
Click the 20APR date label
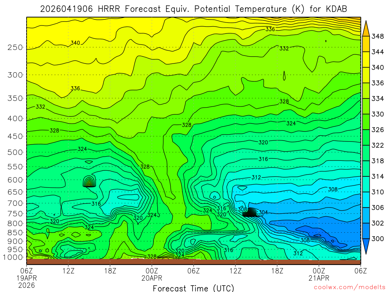click(152, 278)
